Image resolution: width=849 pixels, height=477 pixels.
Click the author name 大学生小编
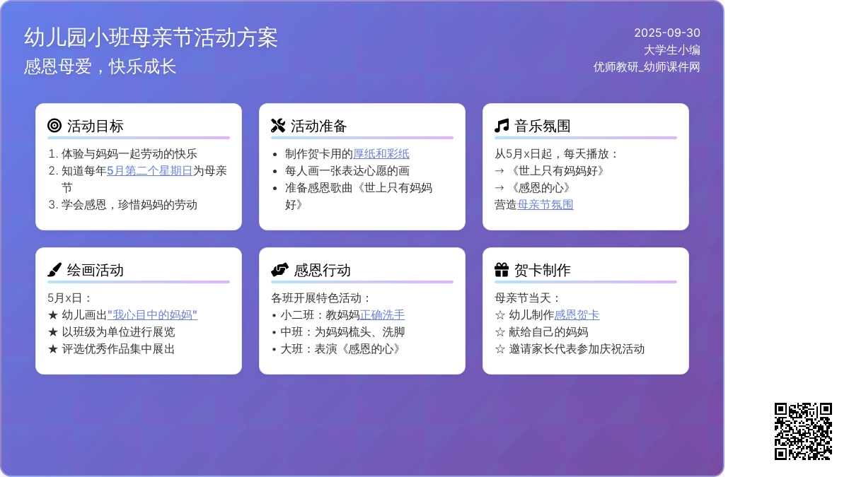point(671,49)
